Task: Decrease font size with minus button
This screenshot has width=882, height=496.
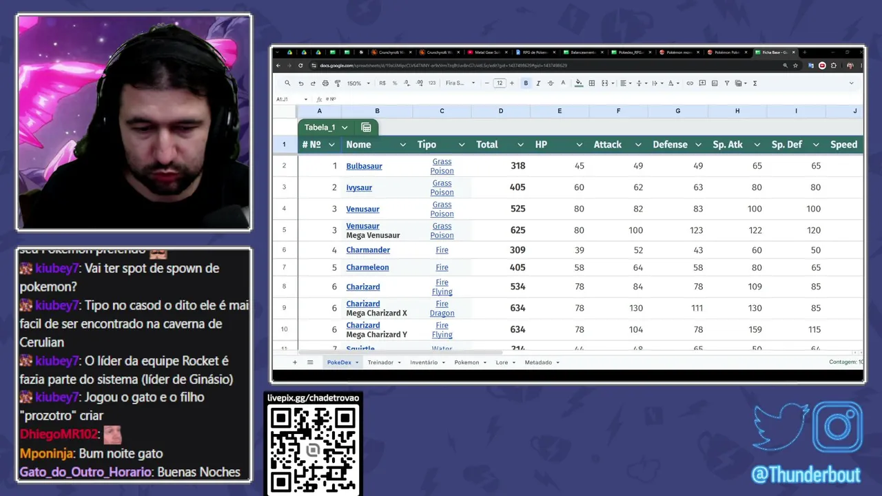Action: 486,83
